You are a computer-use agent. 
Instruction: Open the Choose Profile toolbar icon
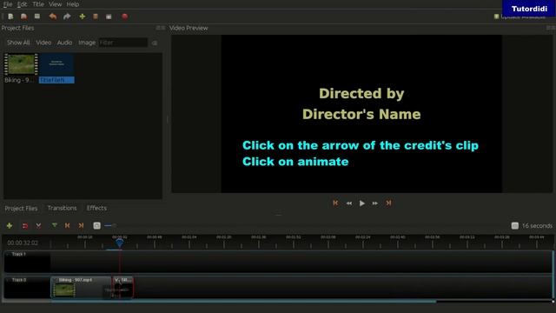pos(96,17)
